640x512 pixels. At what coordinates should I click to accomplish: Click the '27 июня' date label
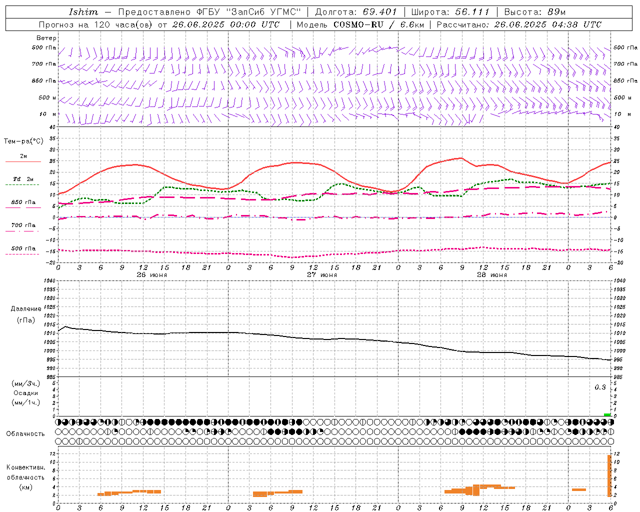point(321,275)
